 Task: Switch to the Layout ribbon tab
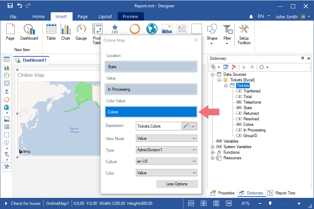pos(105,16)
